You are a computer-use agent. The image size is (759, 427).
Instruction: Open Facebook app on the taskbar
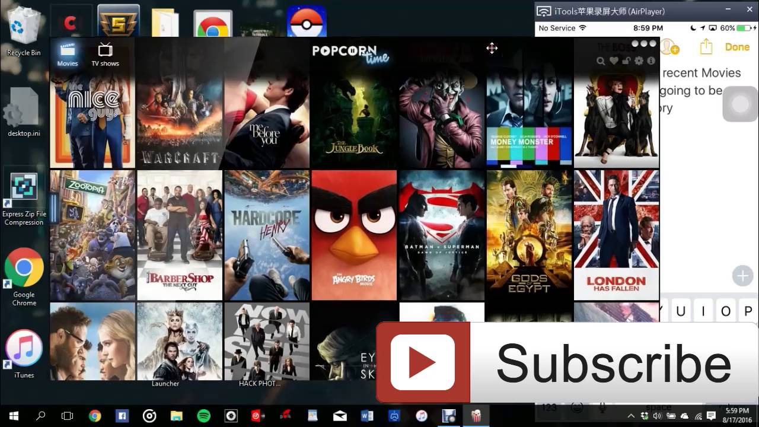(x=122, y=416)
